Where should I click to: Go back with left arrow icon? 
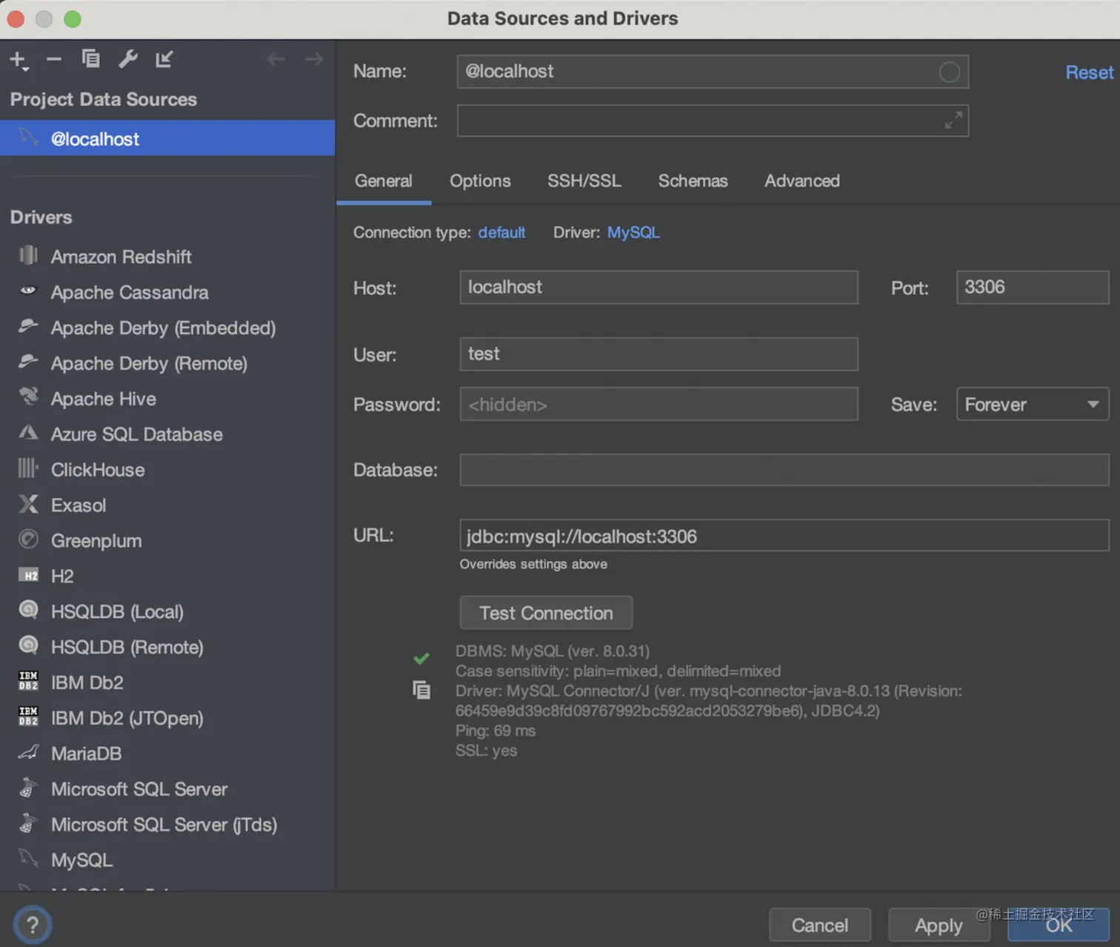[x=276, y=59]
